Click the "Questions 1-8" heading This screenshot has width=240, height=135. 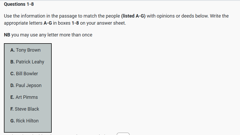19,4
